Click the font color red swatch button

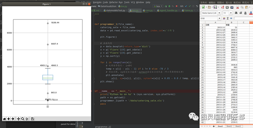[x=251, y=13]
